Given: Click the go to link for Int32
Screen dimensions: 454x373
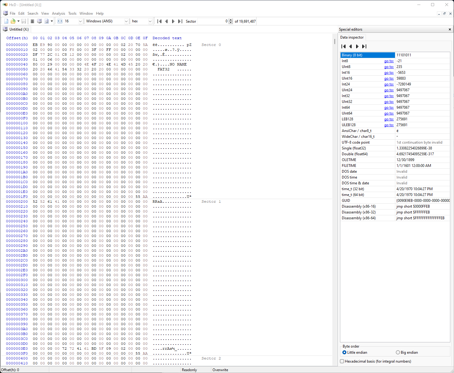Looking at the screenshot, I should tap(389, 96).
